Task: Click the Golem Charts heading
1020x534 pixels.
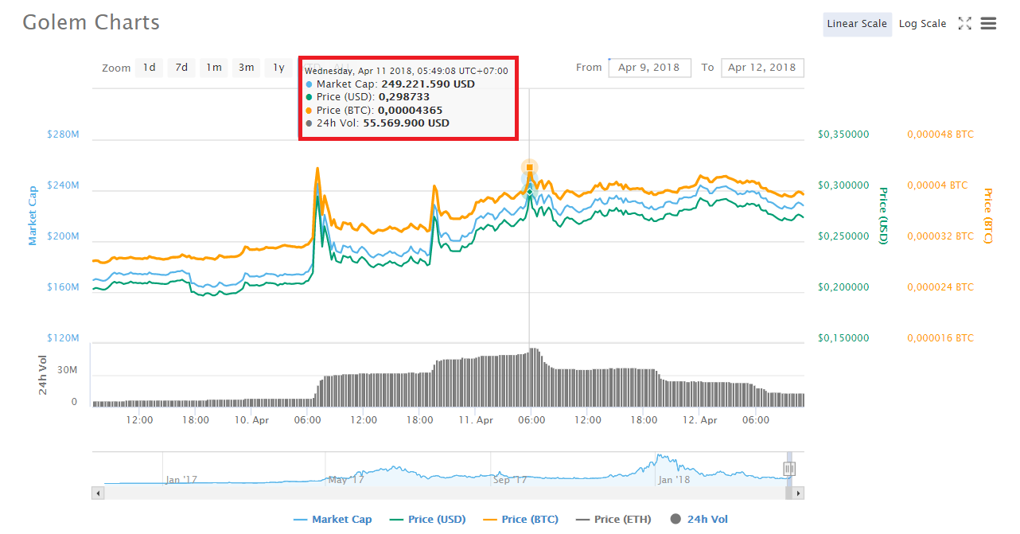Action: [91, 22]
